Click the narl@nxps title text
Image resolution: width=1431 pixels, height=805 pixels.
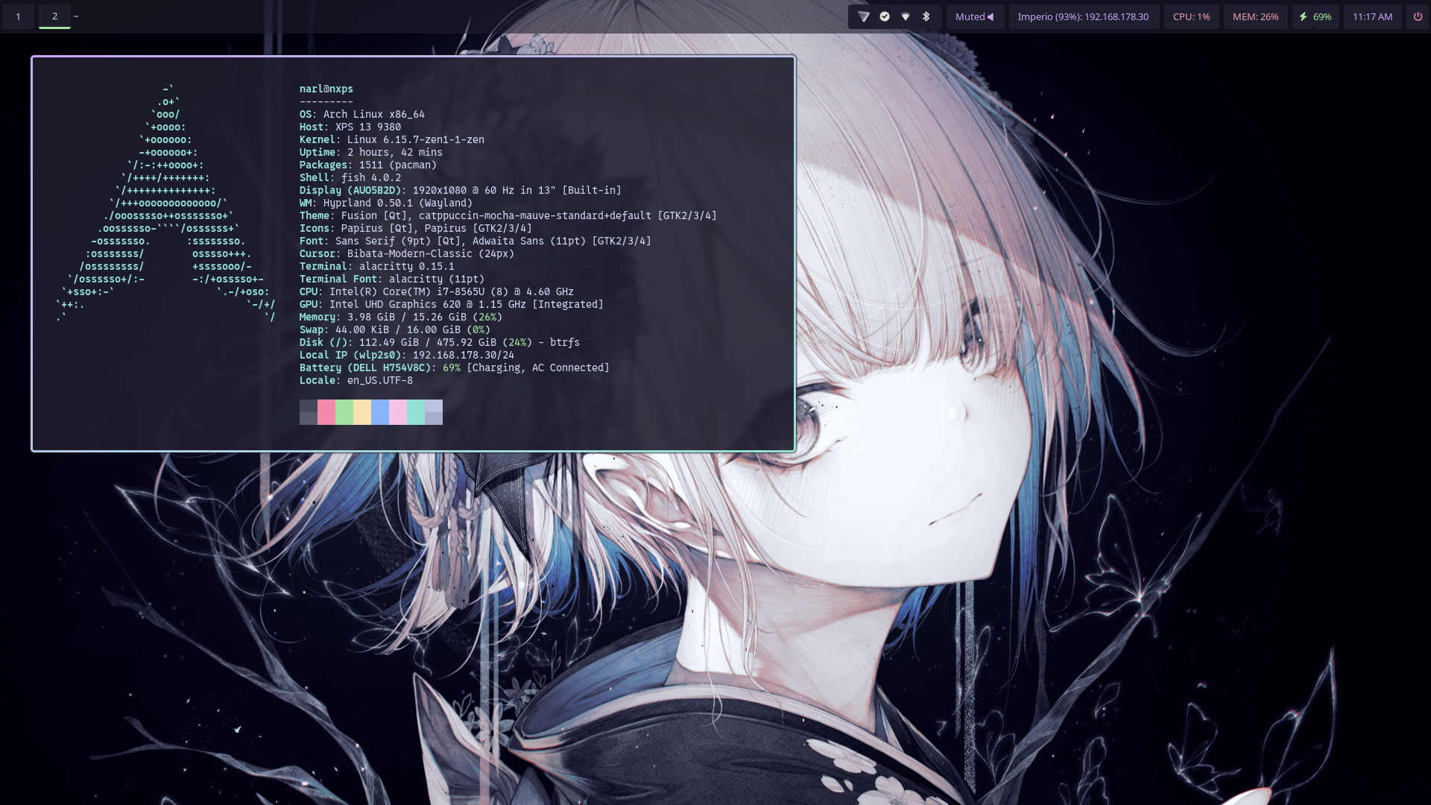coord(326,89)
